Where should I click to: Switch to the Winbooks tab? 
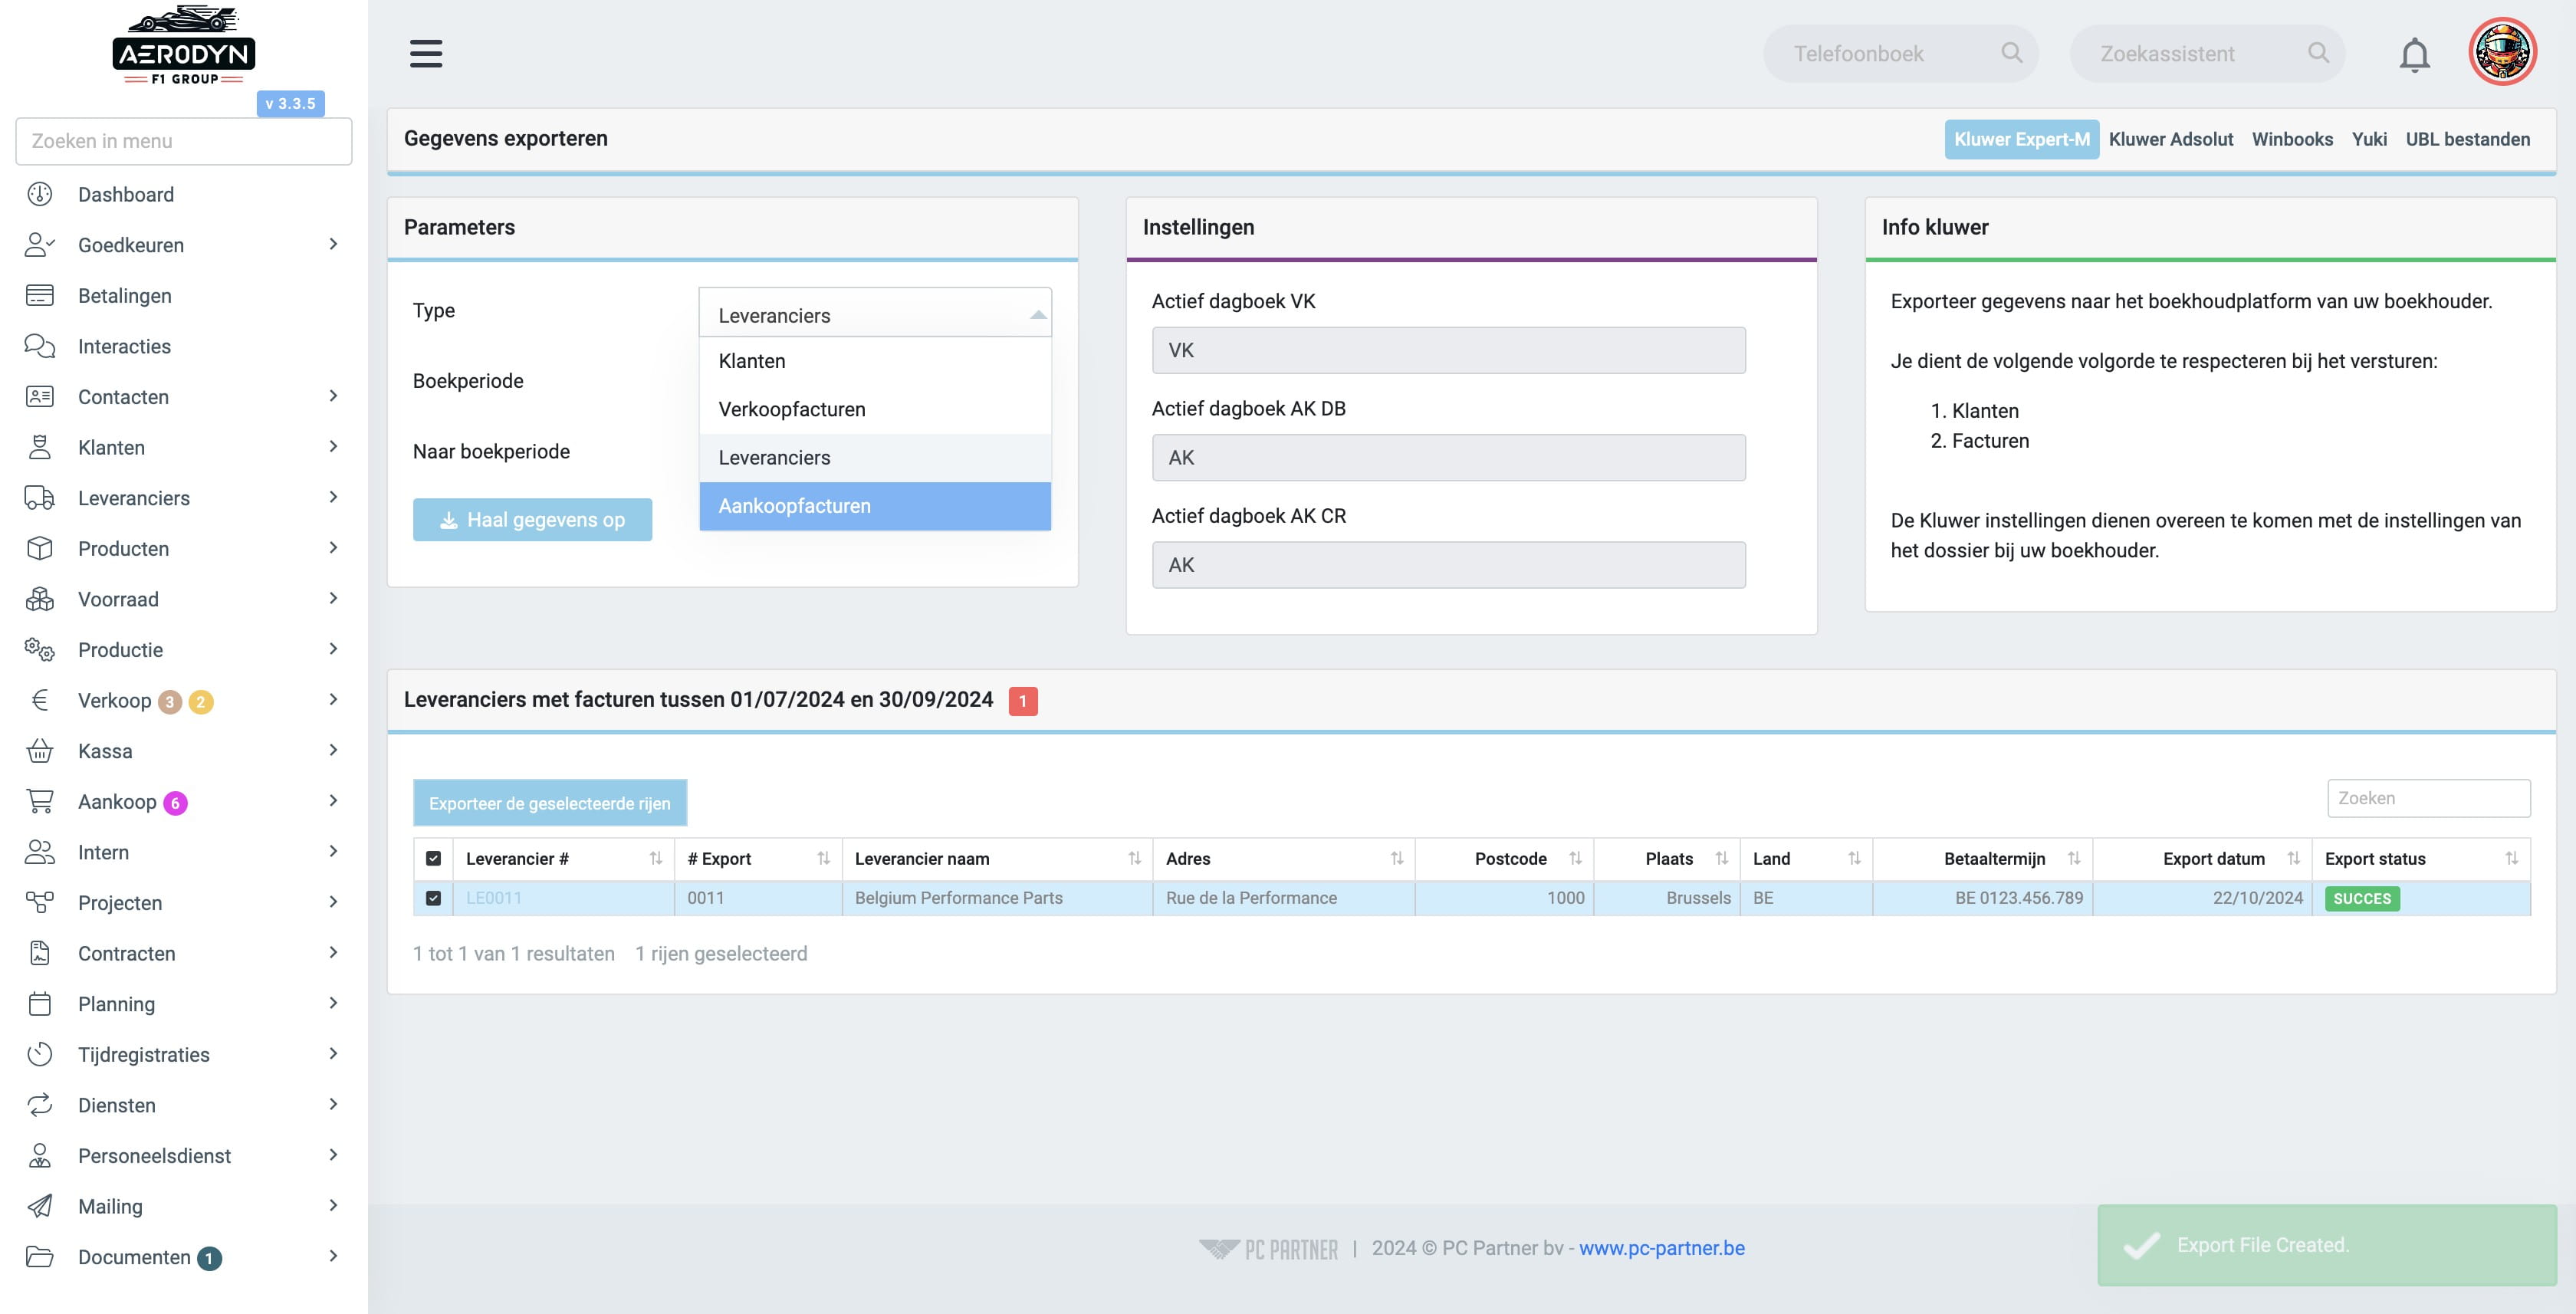click(2292, 139)
